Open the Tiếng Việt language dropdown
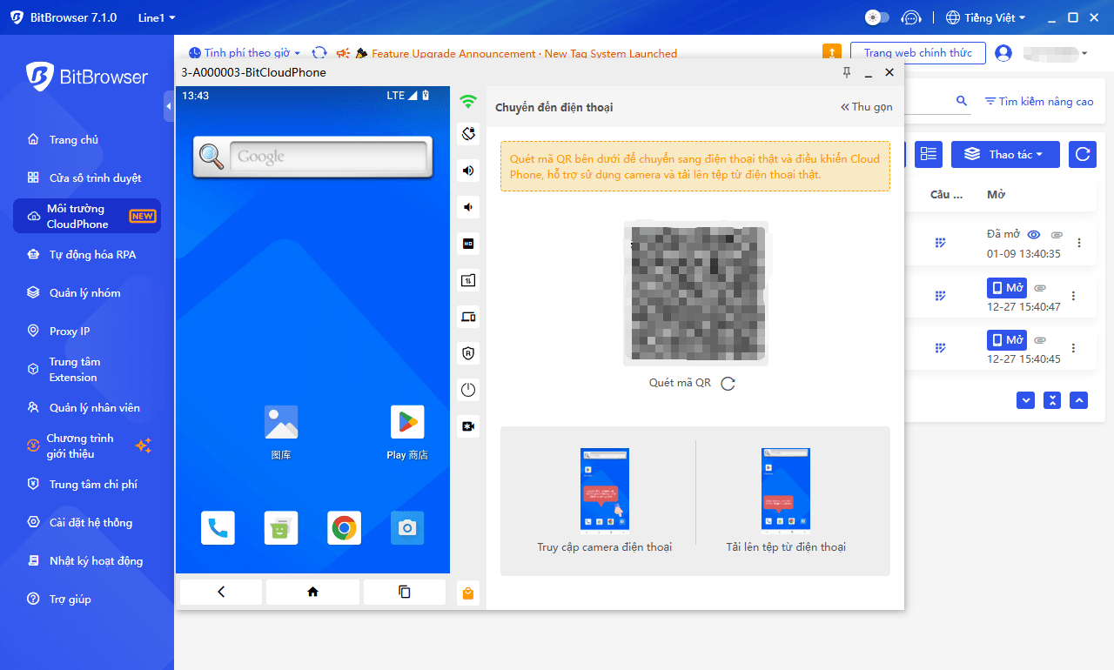The height and width of the screenshot is (670, 1114). [985, 17]
